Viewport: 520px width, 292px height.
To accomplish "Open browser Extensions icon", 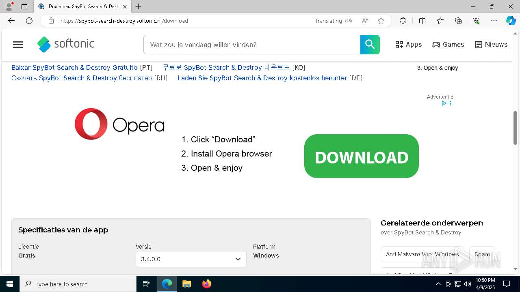I will [403, 21].
